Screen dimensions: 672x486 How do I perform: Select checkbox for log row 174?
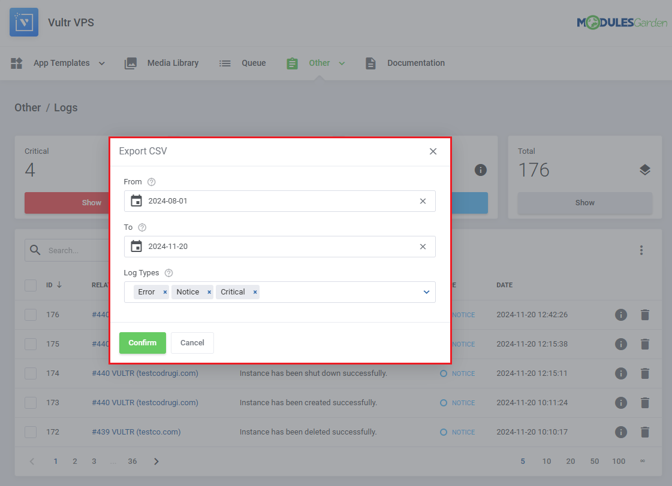(31, 373)
